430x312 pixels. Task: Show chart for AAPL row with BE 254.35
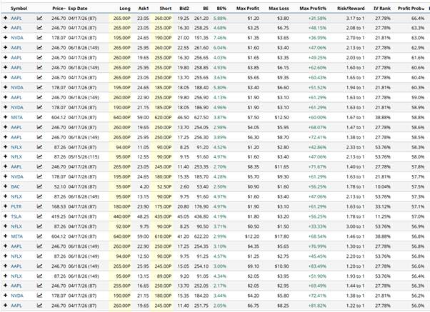[x=39, y=246]
